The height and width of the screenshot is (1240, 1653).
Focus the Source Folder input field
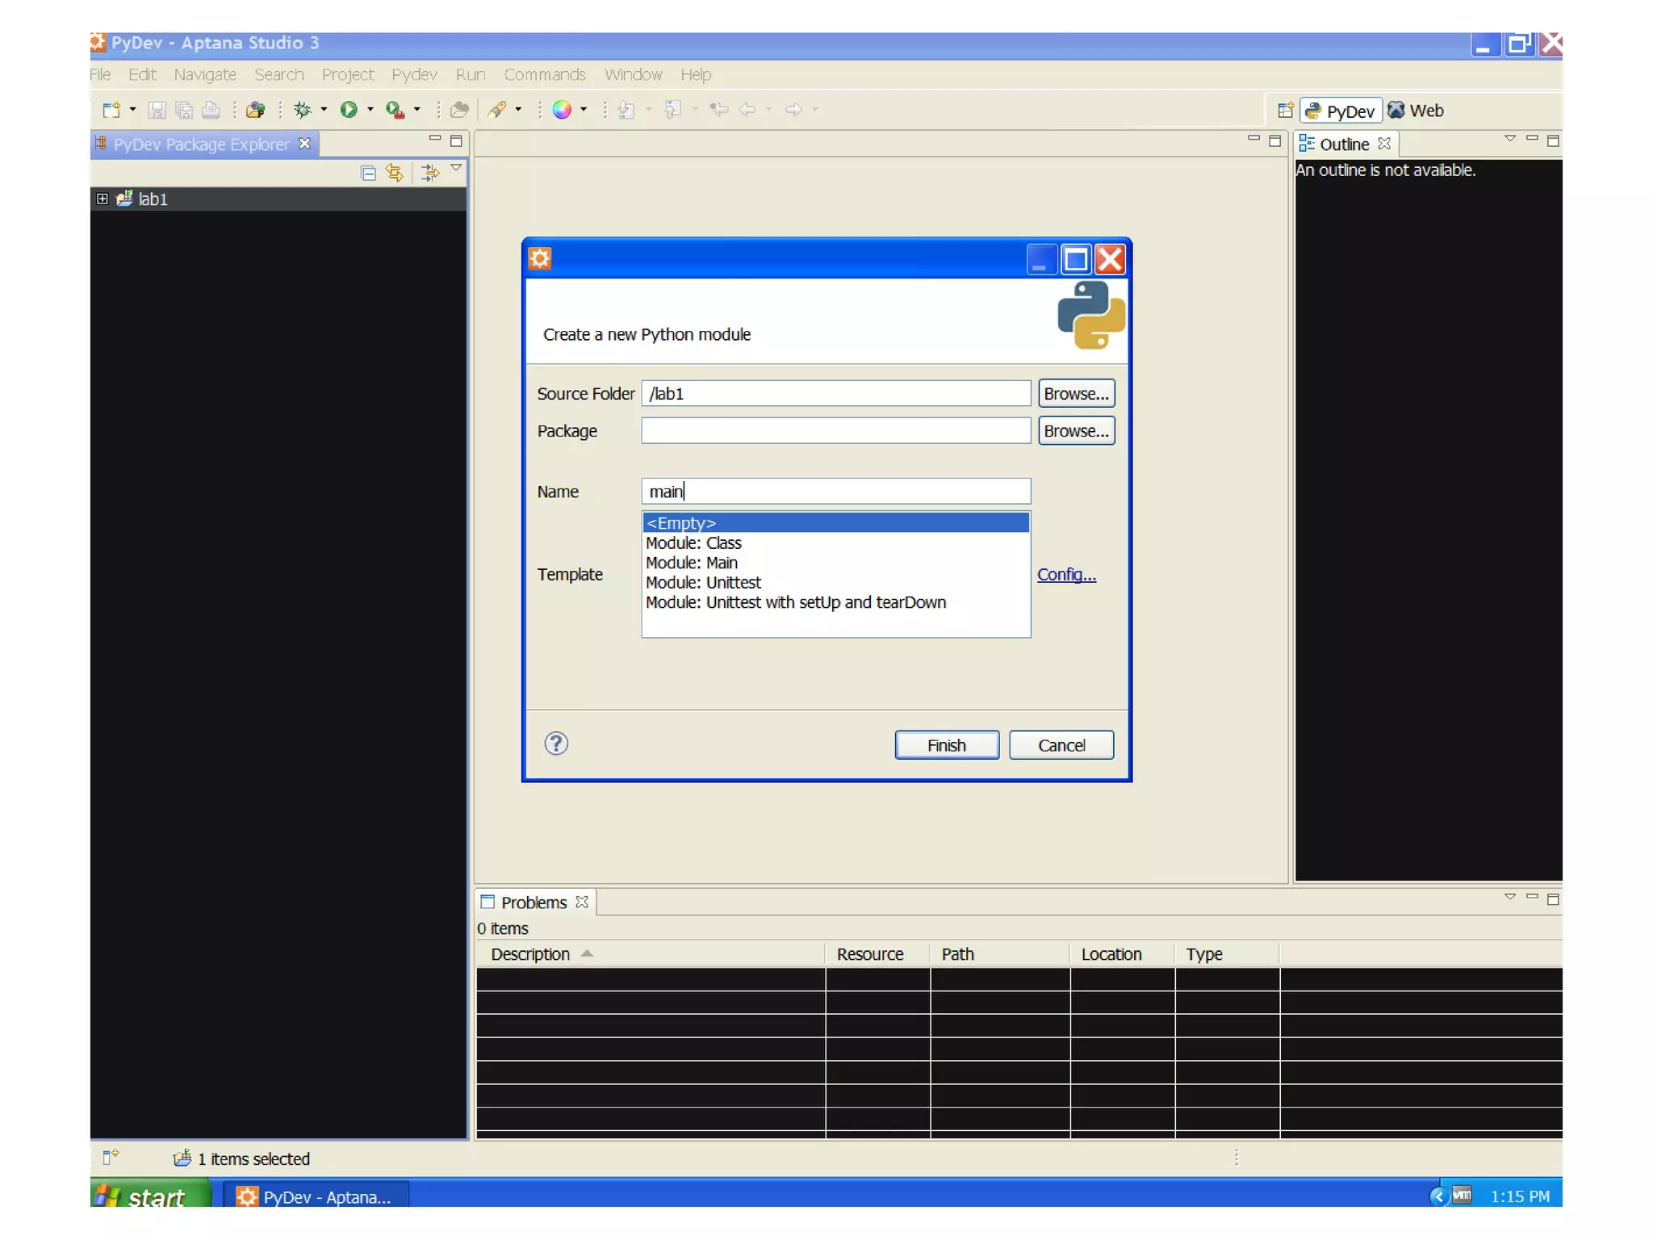point(835,393)
